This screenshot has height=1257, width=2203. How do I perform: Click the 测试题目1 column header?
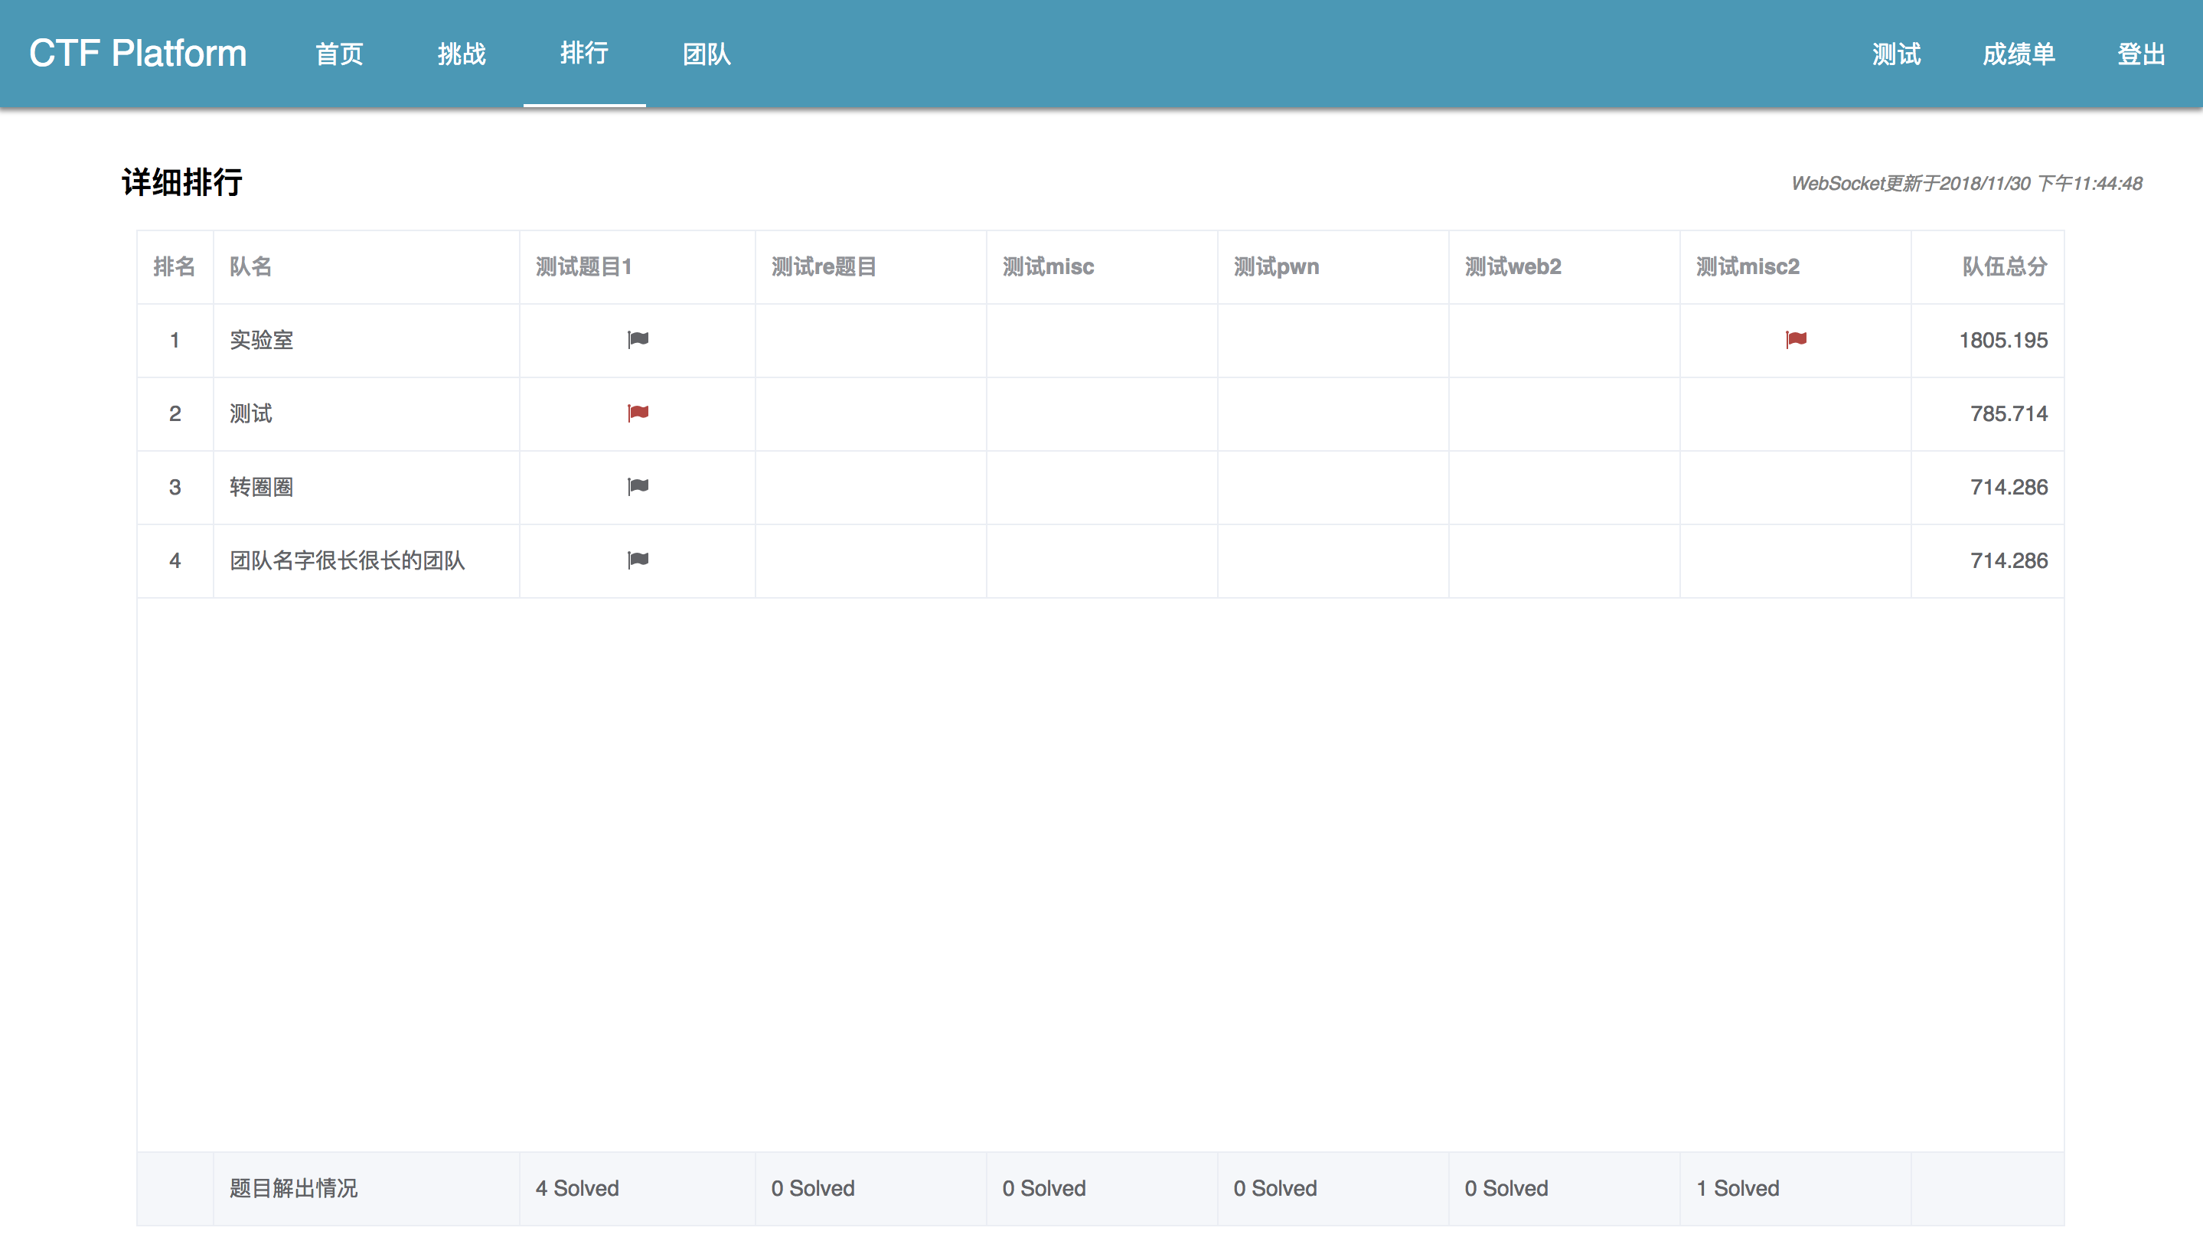(584, 266)
